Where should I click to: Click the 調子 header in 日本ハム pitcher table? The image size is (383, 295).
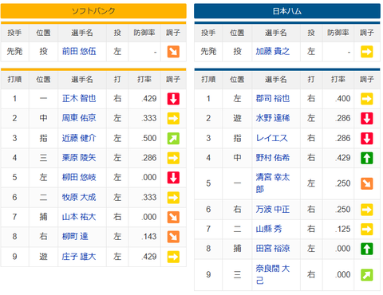click(x=367, y=33)
